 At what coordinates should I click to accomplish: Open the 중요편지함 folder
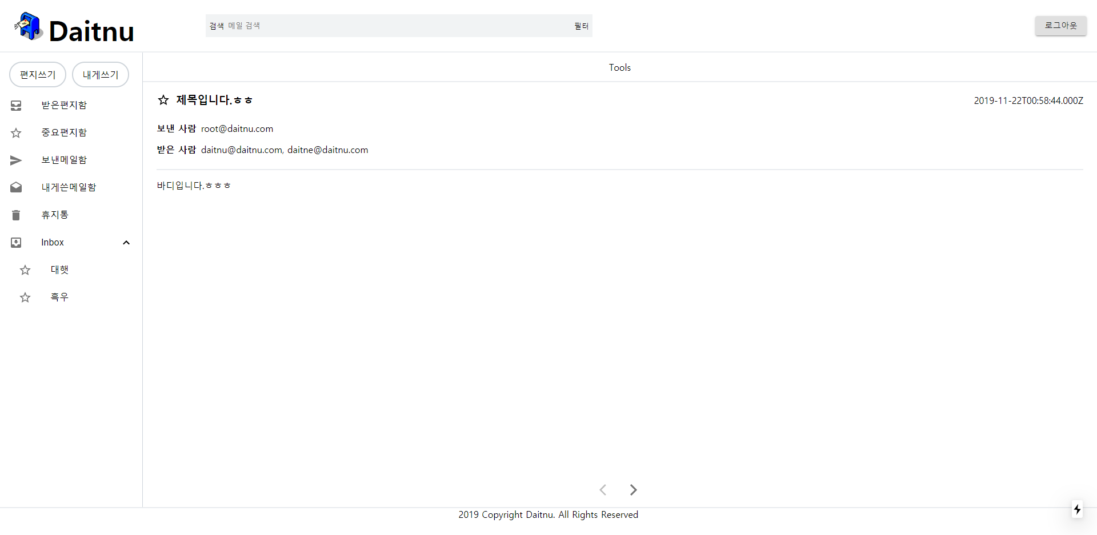pyautogui.click(x=64, y=132)
